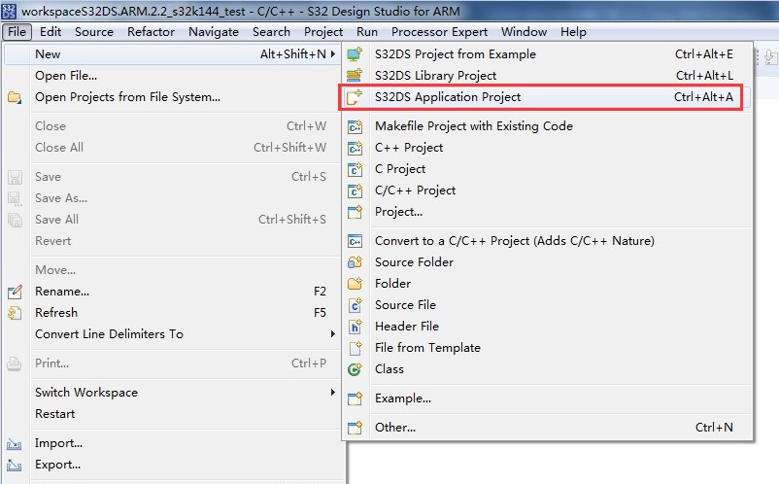Expand the Switch Workspace submenu
The height and width of the screenshot is (484, 779).
[333, 393]
